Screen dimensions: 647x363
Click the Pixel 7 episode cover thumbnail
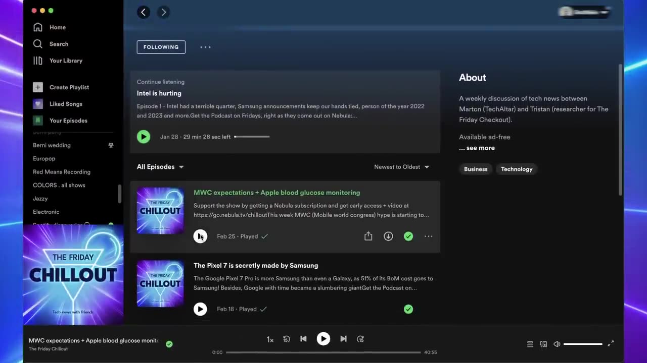[x=160, y=283]
